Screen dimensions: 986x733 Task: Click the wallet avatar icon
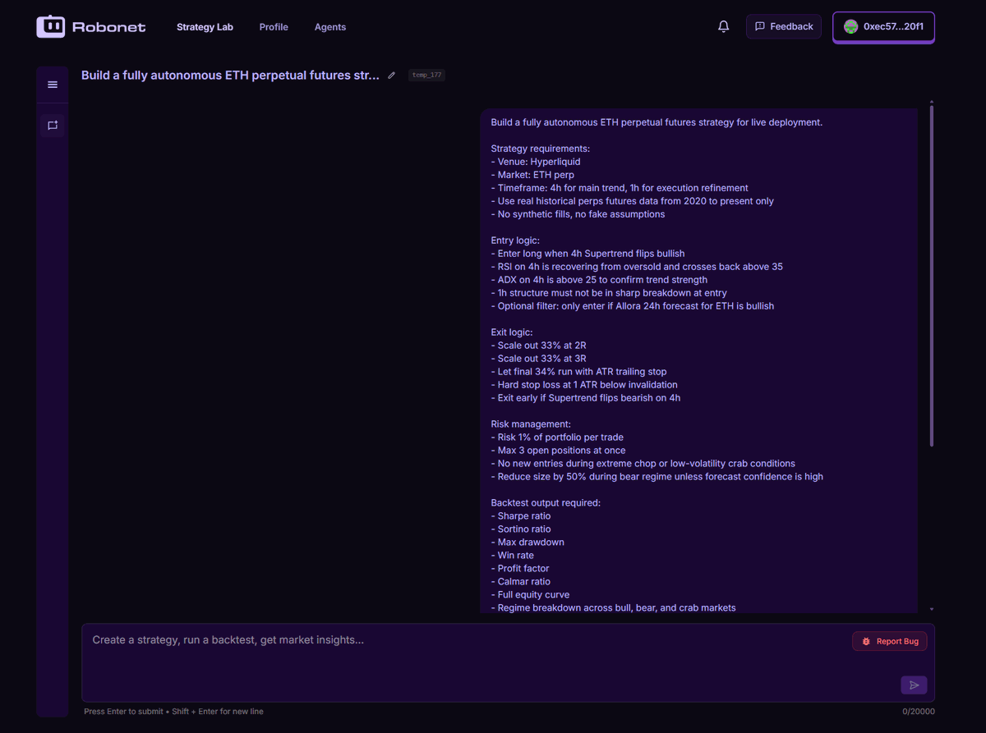click(851, 26)
